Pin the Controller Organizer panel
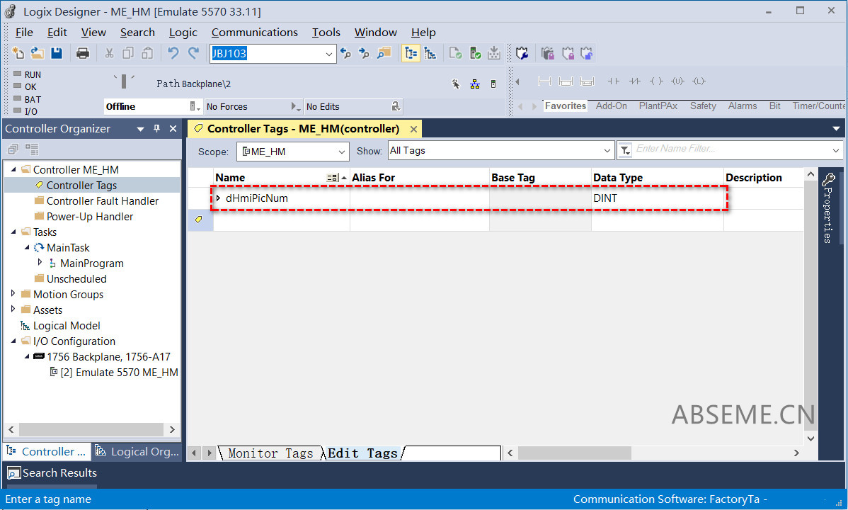Screen dimensions: 848x510 pyautogui.click(x=156, y=129)
